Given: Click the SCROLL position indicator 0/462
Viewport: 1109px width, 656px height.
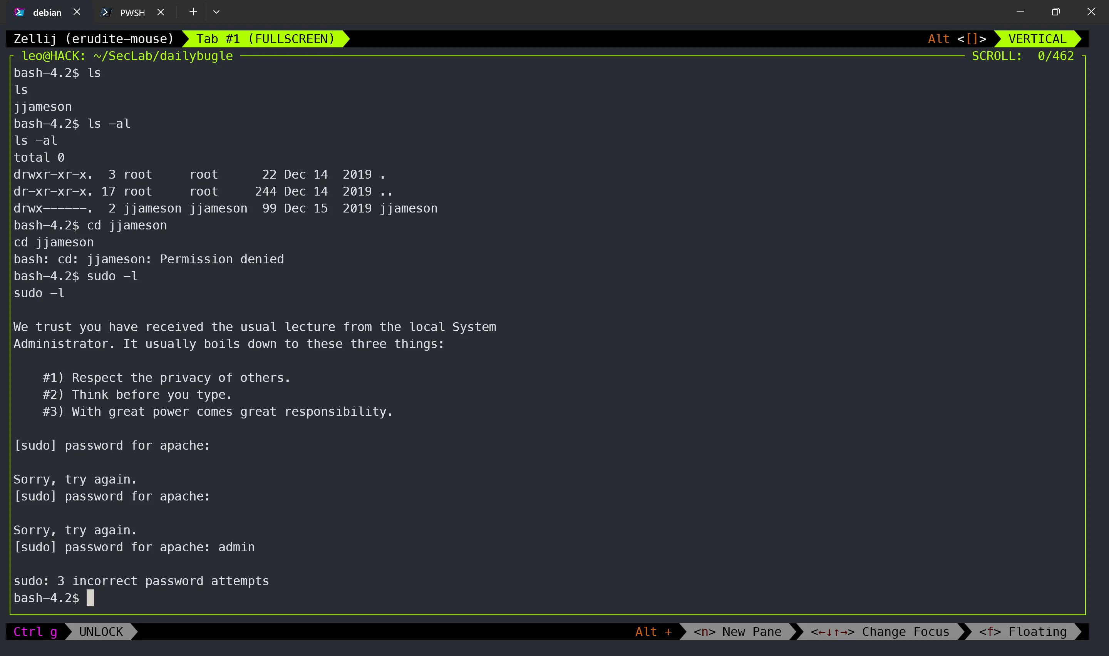Looking at the screenshot, I should click(1022, 56).
